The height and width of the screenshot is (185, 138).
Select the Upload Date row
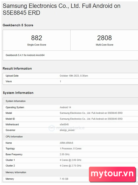click(71, 76)
